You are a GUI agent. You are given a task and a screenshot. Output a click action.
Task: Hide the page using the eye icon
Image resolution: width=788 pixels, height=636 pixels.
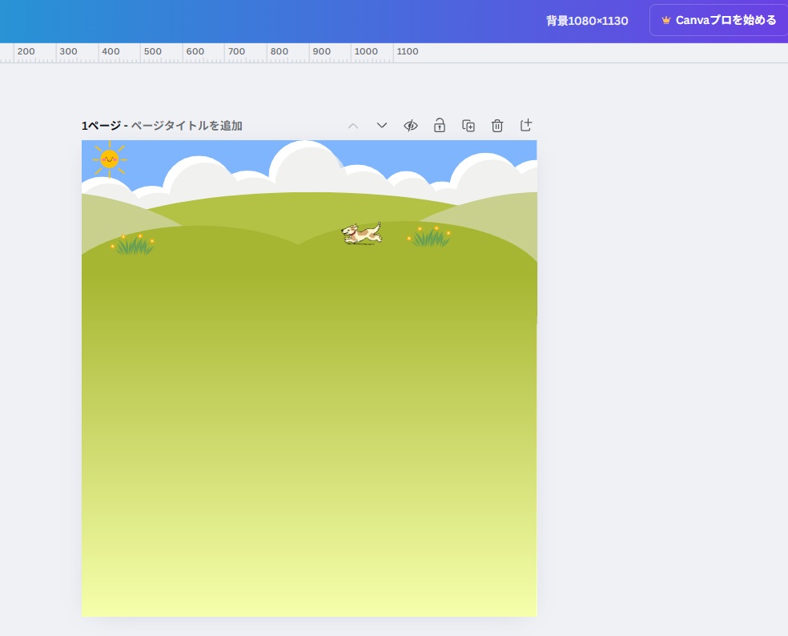(411, 126)
